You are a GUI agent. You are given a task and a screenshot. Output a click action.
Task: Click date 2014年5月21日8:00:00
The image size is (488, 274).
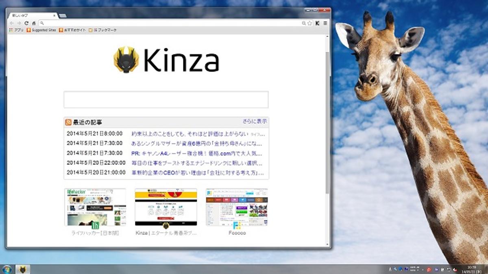coord(94,134)
